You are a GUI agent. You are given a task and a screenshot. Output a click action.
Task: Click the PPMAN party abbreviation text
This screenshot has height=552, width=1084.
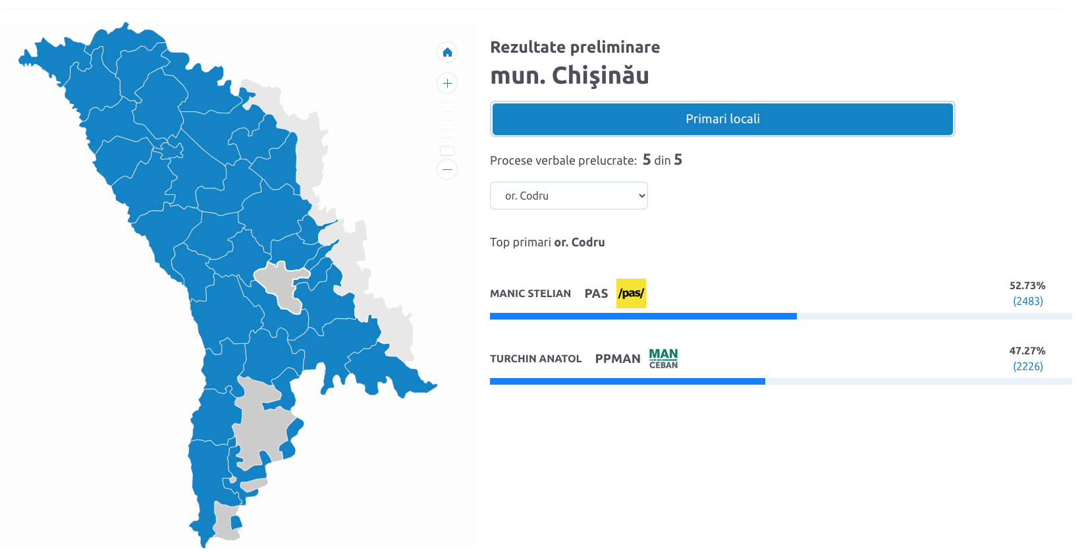(x=617, y=359)
